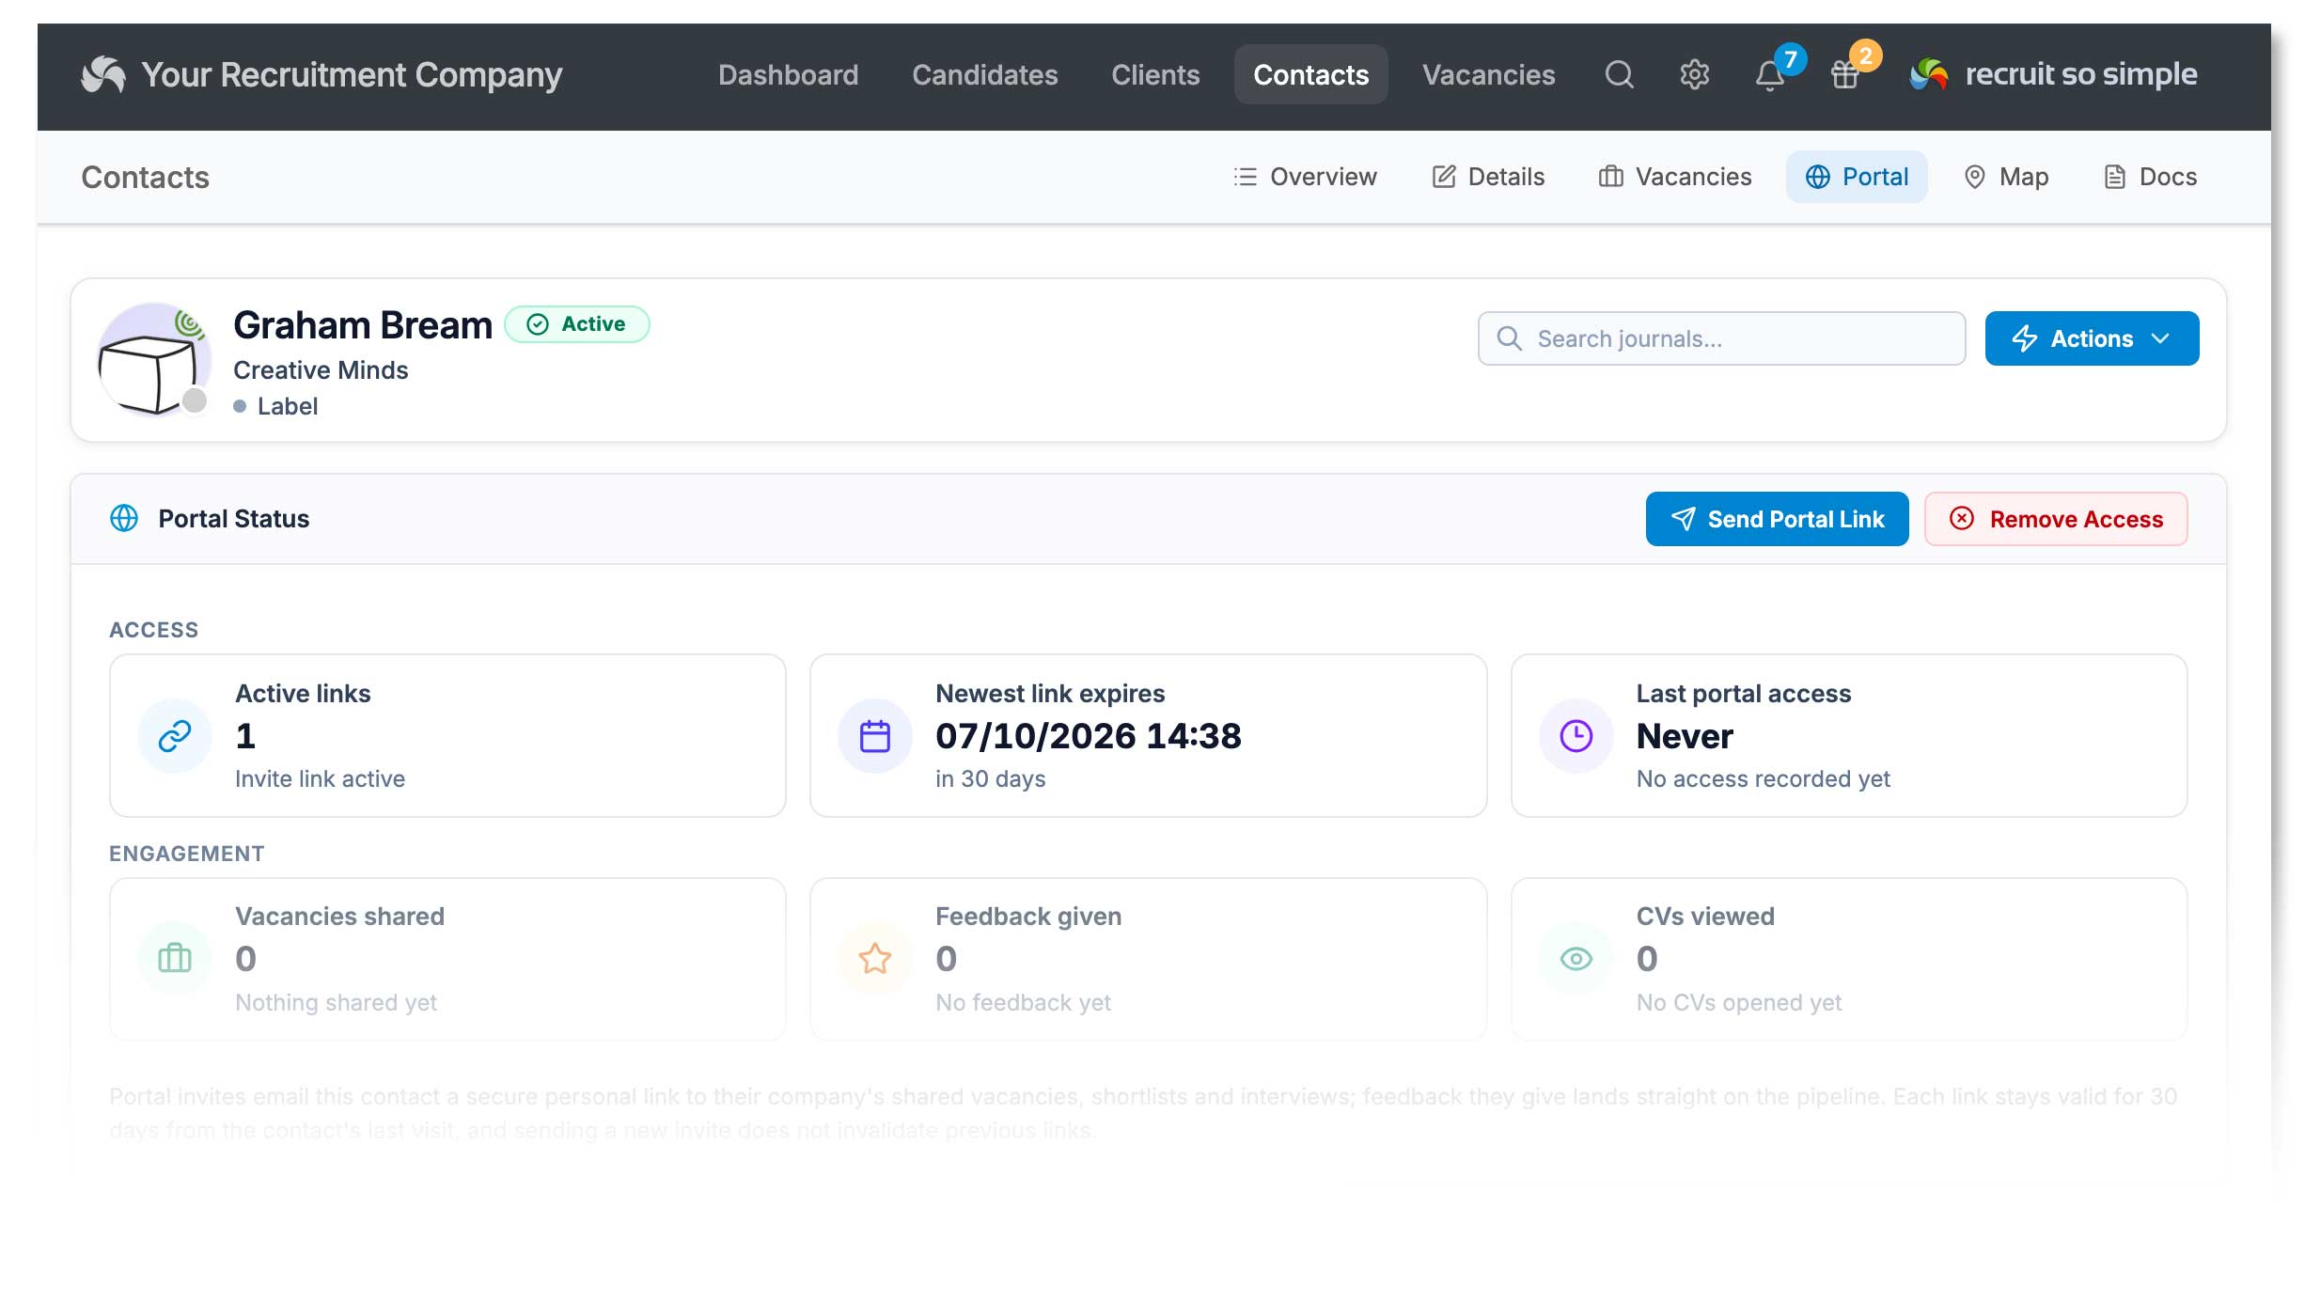Image resolution: width=2305 pixels, height=1302 pixels.
Task: Click the CVs viewed eye icon
Action: 1576,959
